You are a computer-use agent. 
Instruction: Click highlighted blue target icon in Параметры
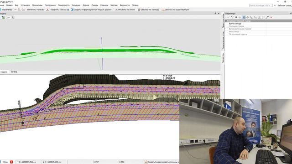[x=244, y=17]
